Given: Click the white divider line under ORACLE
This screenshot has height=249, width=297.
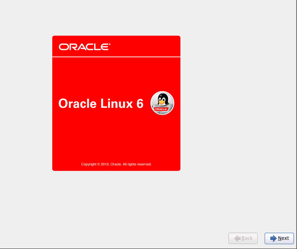Looking at the screenshot, I should click(x=116, y=56).
